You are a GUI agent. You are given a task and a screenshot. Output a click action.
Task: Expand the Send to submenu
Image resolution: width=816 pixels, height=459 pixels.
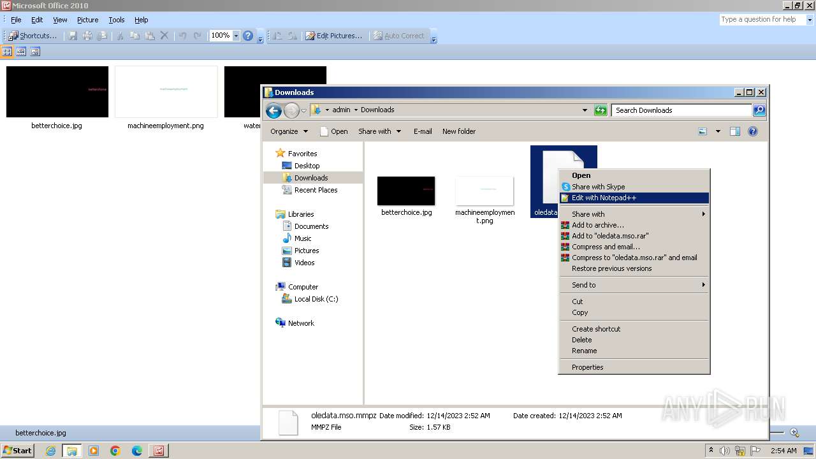click(634, 285)
